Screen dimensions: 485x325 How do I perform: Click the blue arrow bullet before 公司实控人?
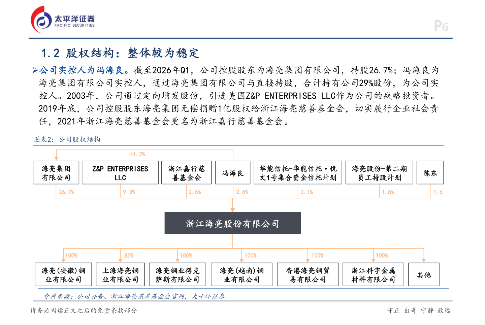coord(35,70)
